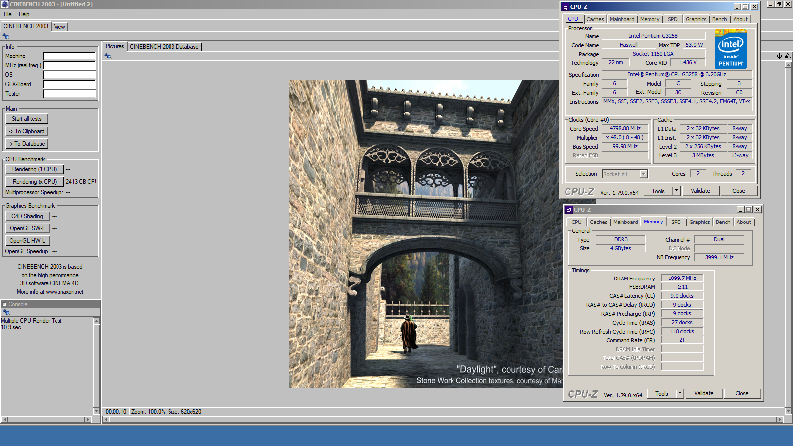Click the lower CPU-Z window title icon
The image size is (793, 446).
569,210
